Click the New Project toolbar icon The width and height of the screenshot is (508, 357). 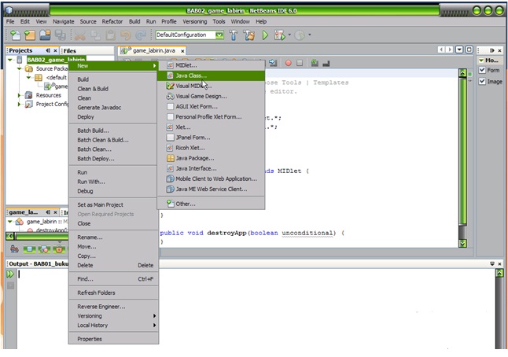[x=30, y=35]
